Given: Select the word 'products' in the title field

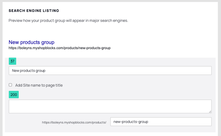Looking at the screenshot, I should tap(27, 70).
